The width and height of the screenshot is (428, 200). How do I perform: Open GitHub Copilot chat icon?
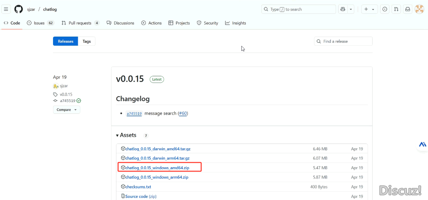pos(342,9)
